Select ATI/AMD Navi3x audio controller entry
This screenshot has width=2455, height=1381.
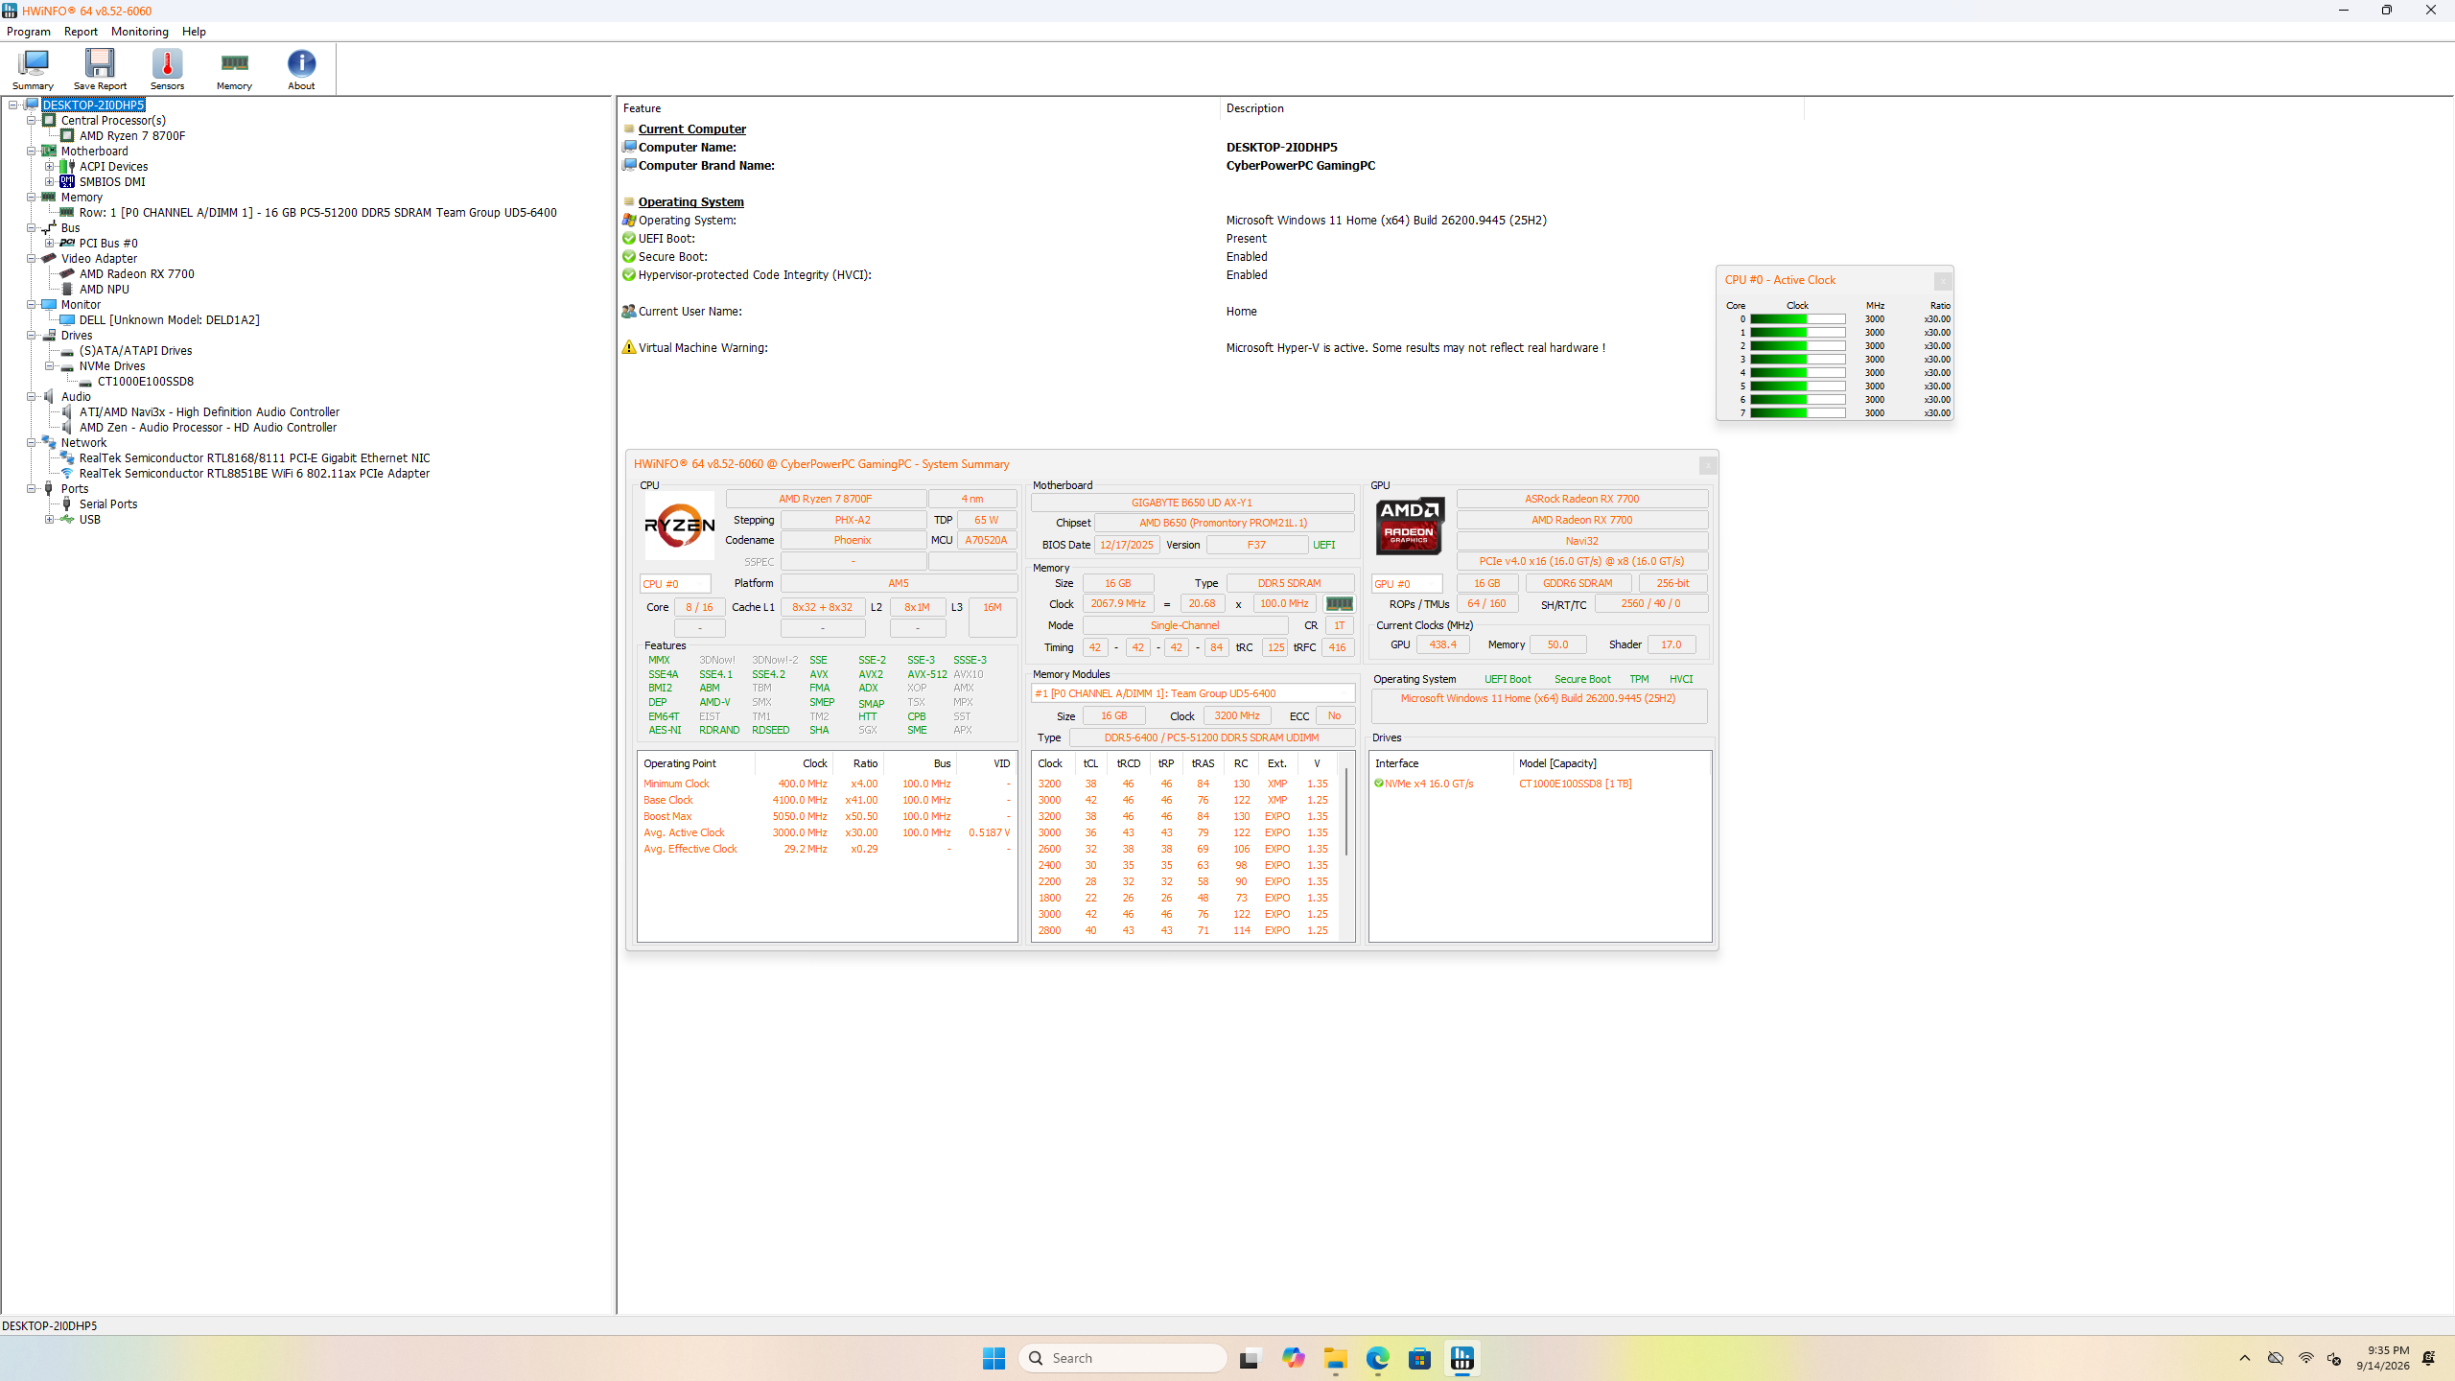[209, 412]
